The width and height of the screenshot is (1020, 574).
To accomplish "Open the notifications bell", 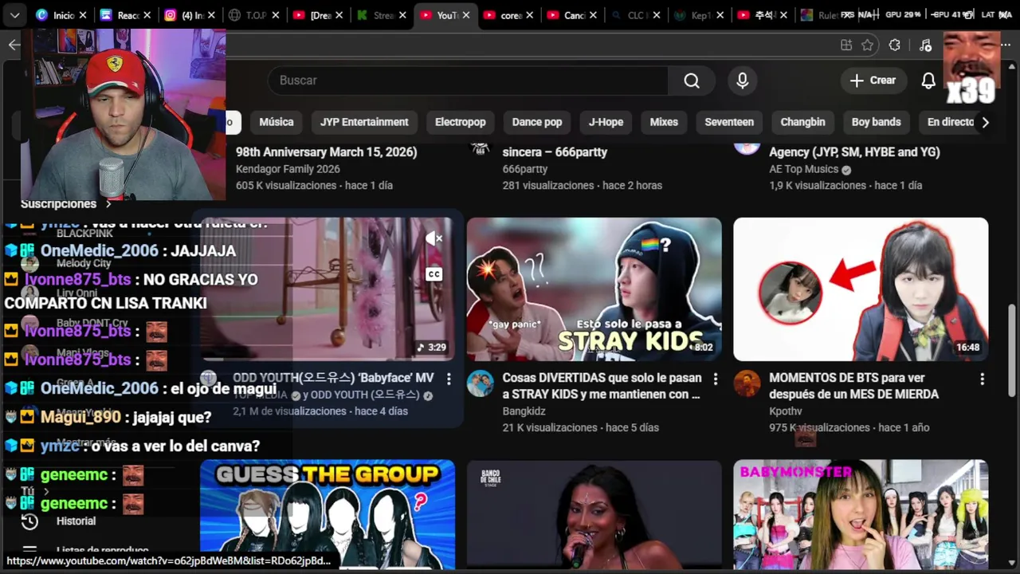I will 928,81.
